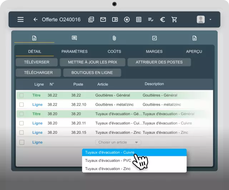
Task: Switch to the paperclip attachments tab
Action: (114, 38)
